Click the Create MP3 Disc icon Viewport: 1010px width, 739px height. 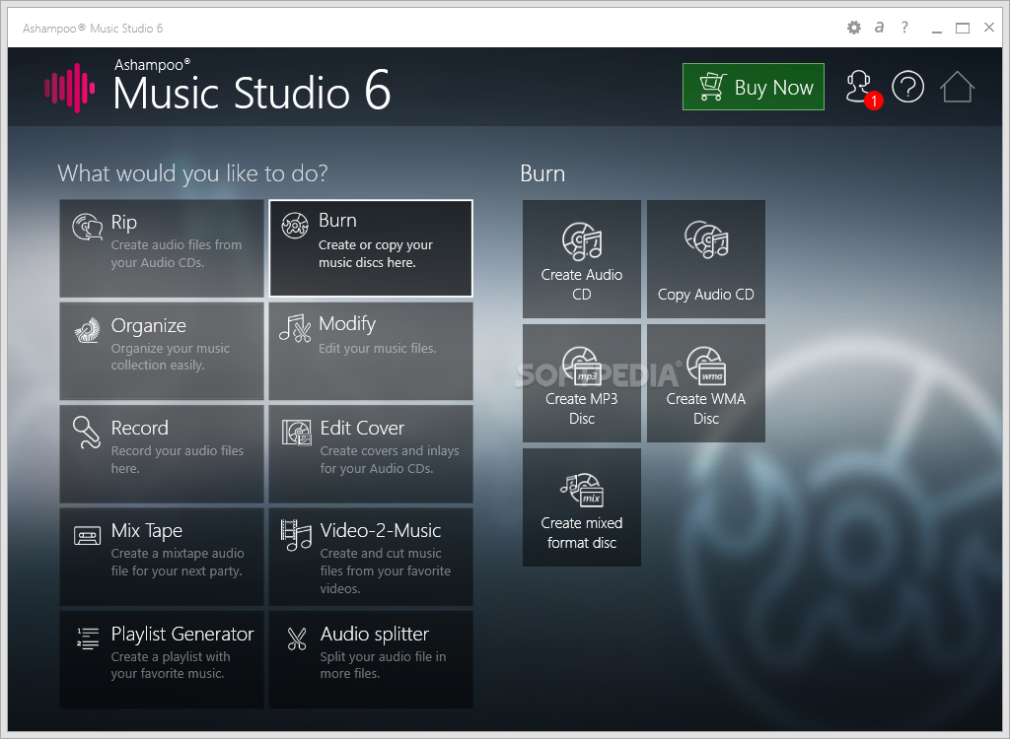pos(582,366)
